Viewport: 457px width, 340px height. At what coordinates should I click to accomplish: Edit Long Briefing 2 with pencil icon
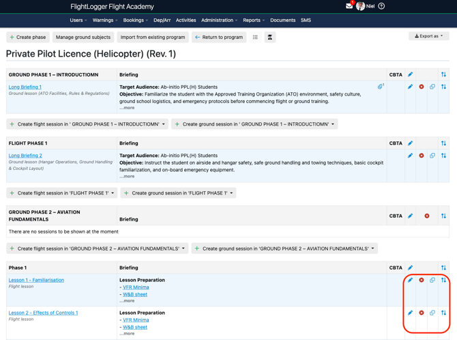(410, 156)
